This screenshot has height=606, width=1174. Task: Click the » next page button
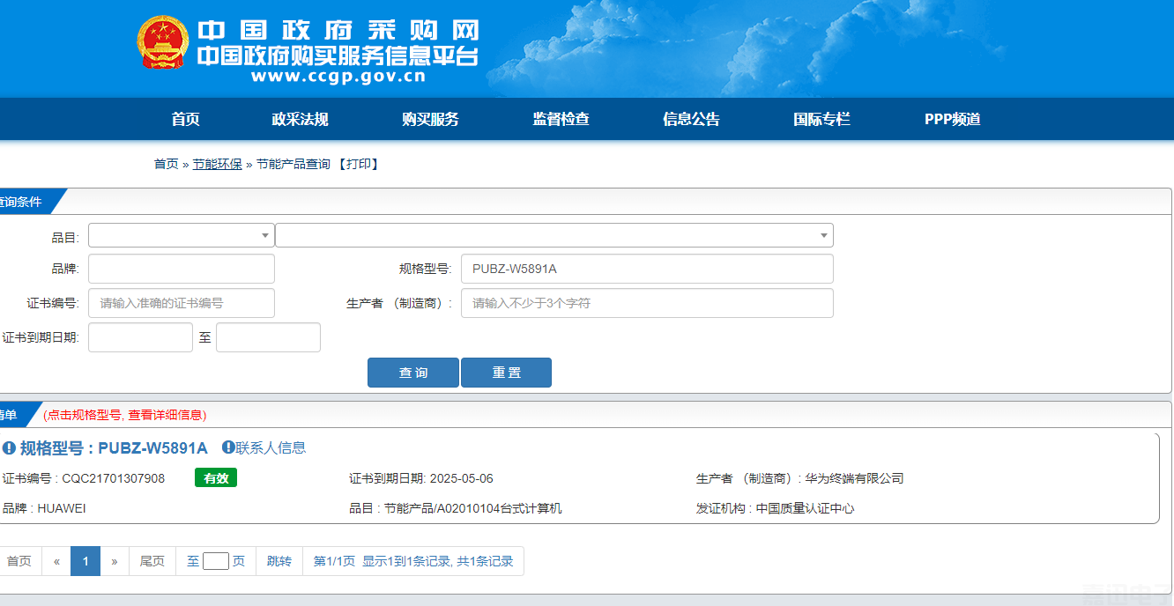click(115, 561)
